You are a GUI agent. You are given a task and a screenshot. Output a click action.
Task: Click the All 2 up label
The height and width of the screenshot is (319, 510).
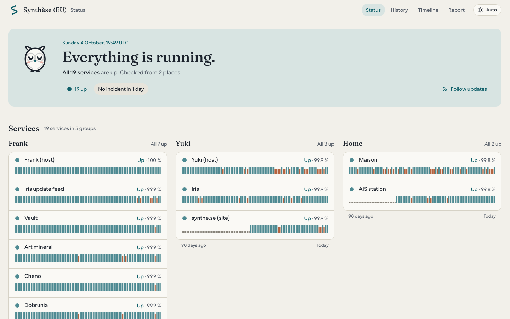(x=493, y=144)
